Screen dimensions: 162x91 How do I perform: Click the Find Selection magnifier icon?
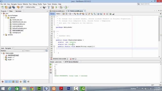75,14
